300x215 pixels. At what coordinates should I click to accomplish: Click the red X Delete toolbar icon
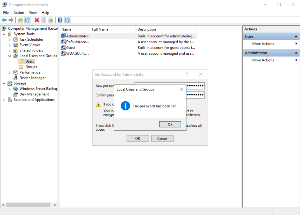[37, 20]
